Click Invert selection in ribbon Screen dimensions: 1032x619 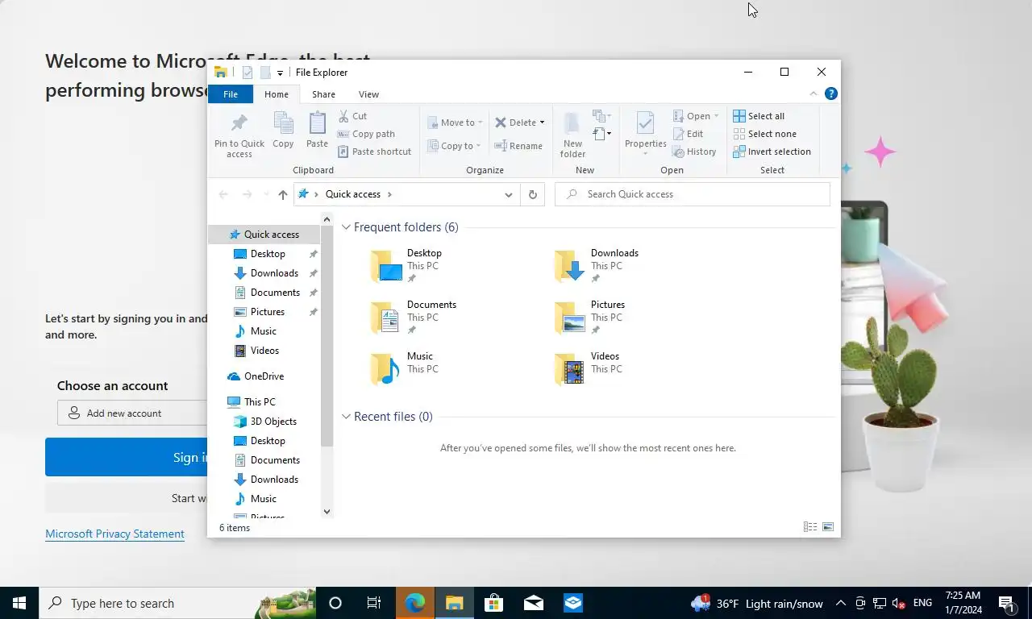coord(772,152)
